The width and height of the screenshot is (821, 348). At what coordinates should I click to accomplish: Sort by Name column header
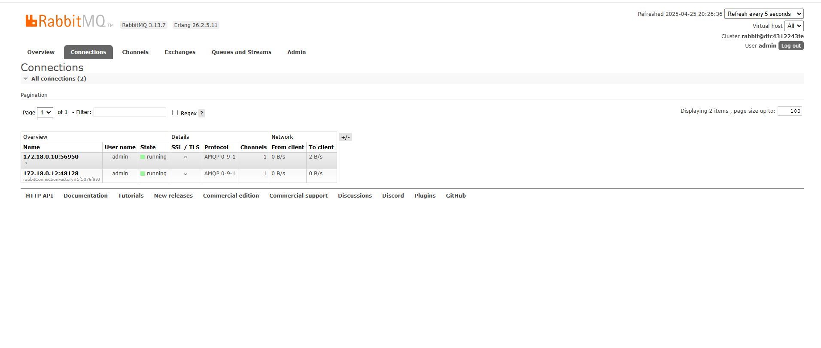[31, 147]
